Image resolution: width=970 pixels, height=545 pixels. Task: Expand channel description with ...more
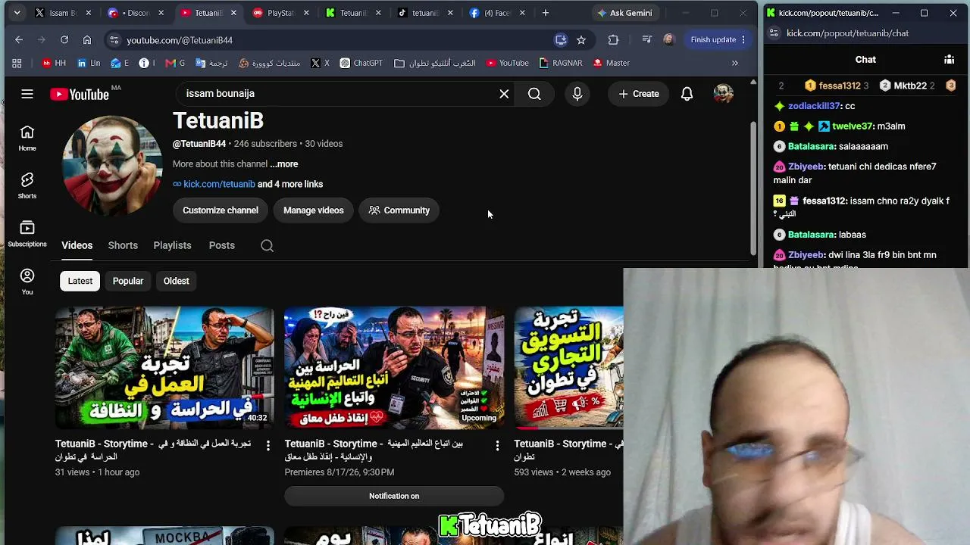click(284, 163)
